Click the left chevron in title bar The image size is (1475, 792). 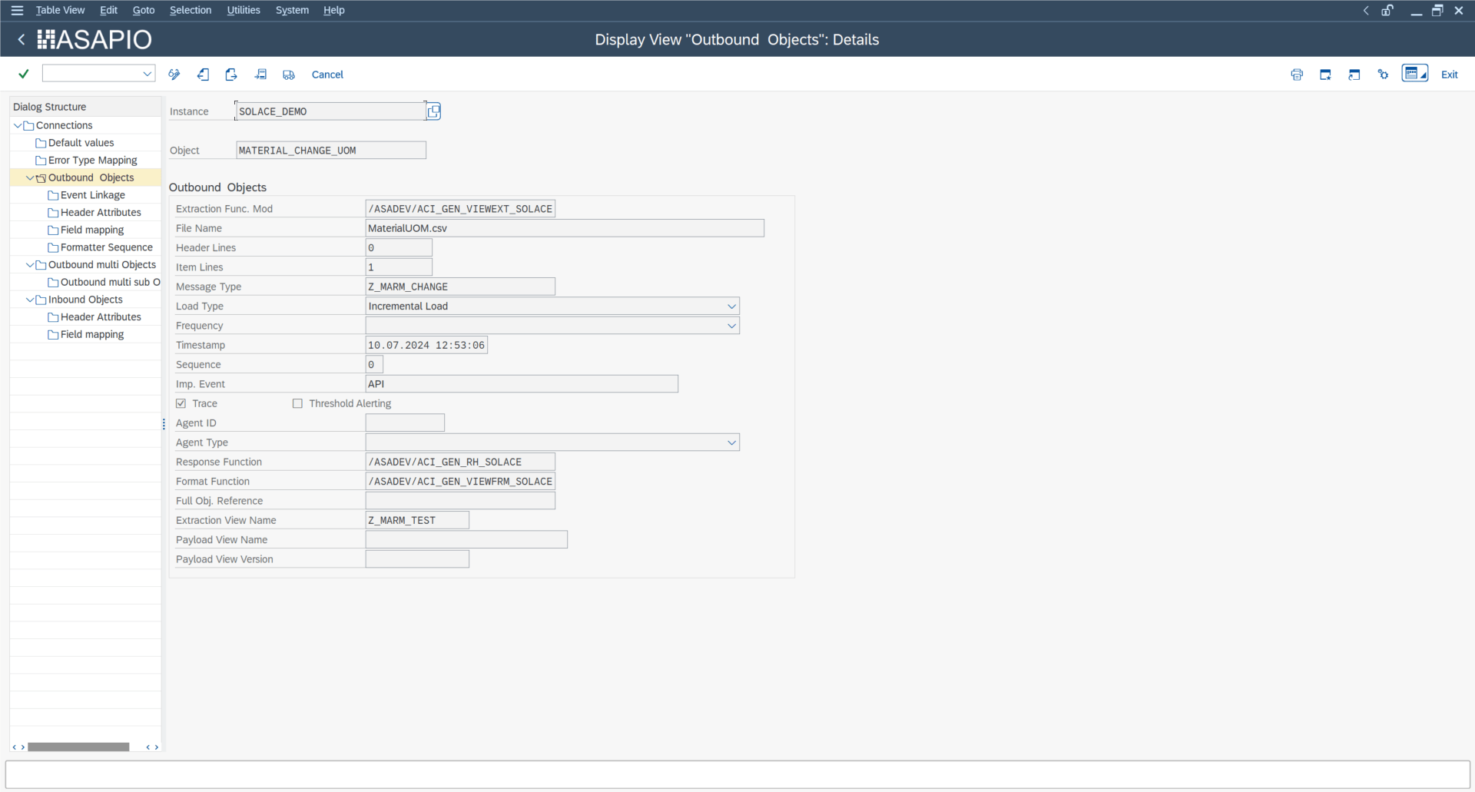click(x=1366, y=10)
